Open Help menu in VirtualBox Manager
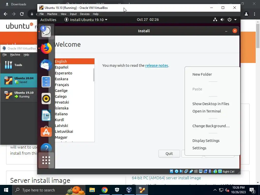This screenshot has width=260, height=195. pyautogui.click(x=26, y=55)
